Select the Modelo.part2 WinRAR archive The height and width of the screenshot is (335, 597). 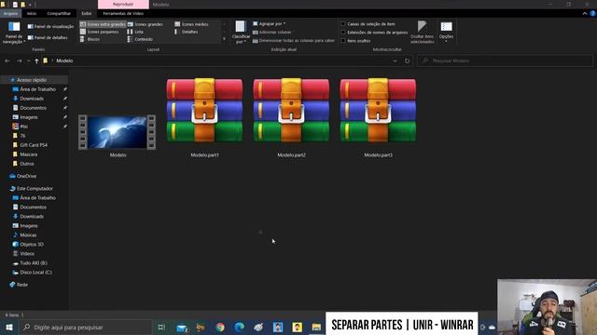click(x=291, y=117)
